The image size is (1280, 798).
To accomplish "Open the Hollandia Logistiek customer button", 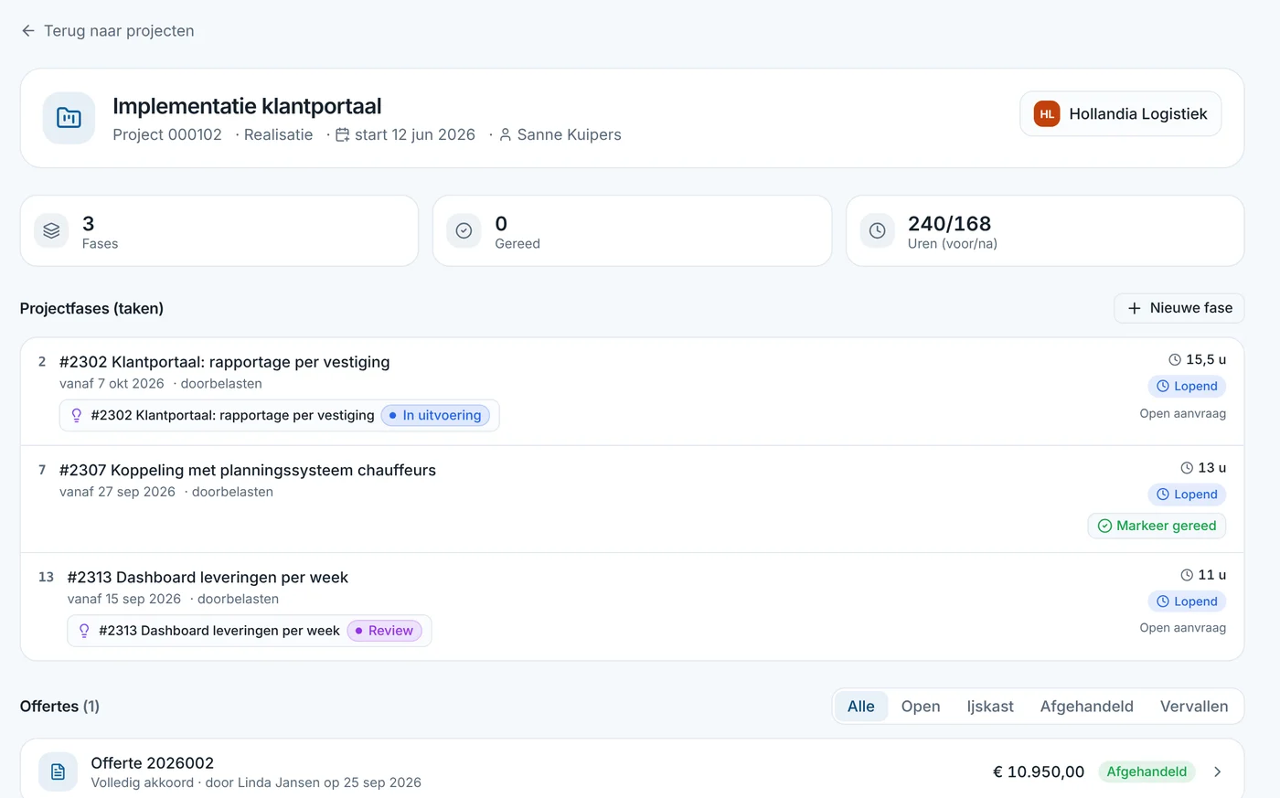I will 1120,114.
